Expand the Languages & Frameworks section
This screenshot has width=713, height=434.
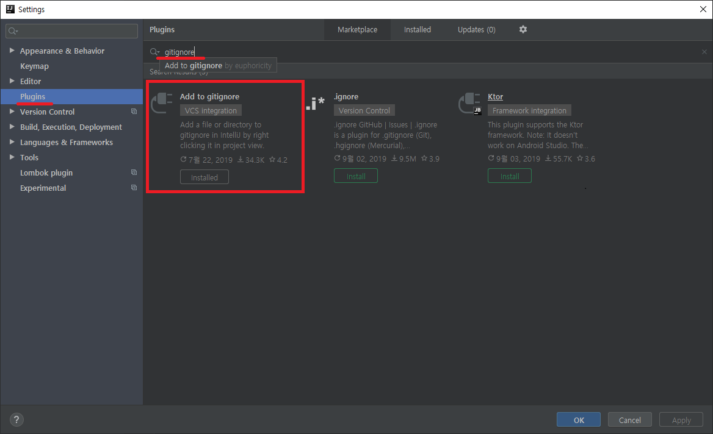[x=12, y=142]
